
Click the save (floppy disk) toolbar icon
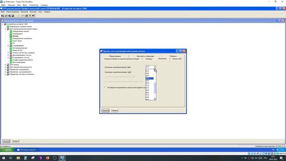[13, 16]
